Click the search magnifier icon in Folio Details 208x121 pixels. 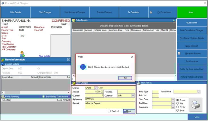click(x=174, y=20)
